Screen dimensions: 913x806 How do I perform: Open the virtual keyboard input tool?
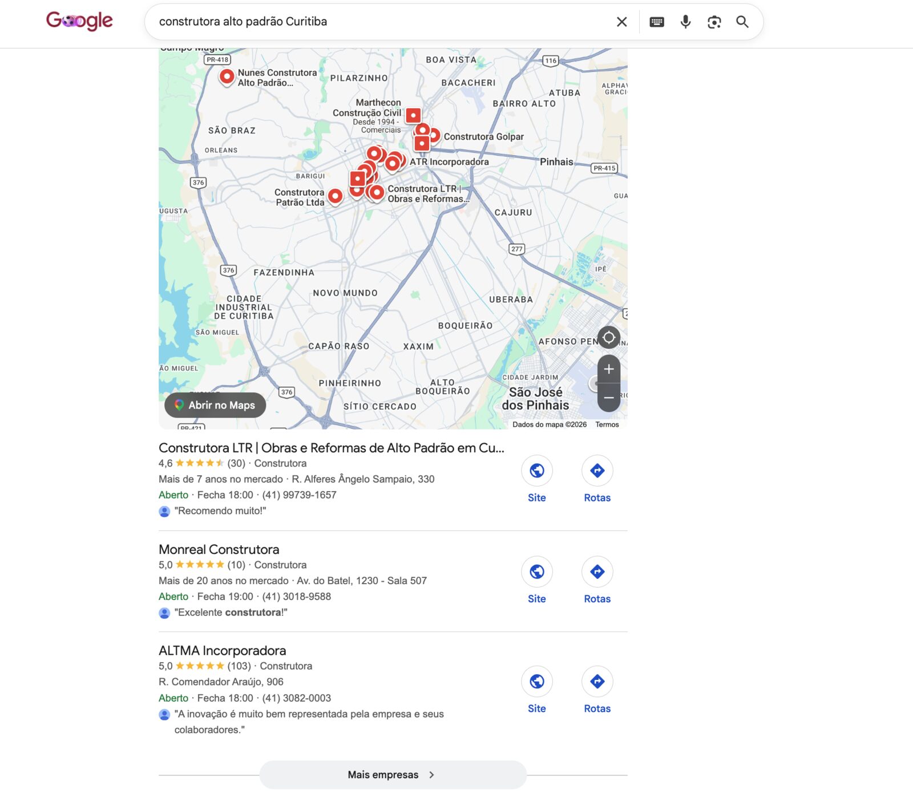657,22
